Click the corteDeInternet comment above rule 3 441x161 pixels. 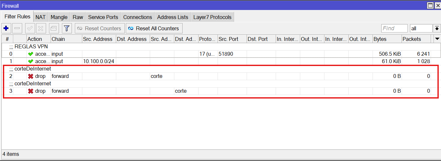(x=30, y=83)
